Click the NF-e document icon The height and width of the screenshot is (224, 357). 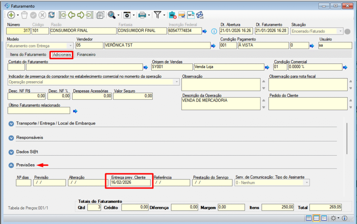point(191,15)
